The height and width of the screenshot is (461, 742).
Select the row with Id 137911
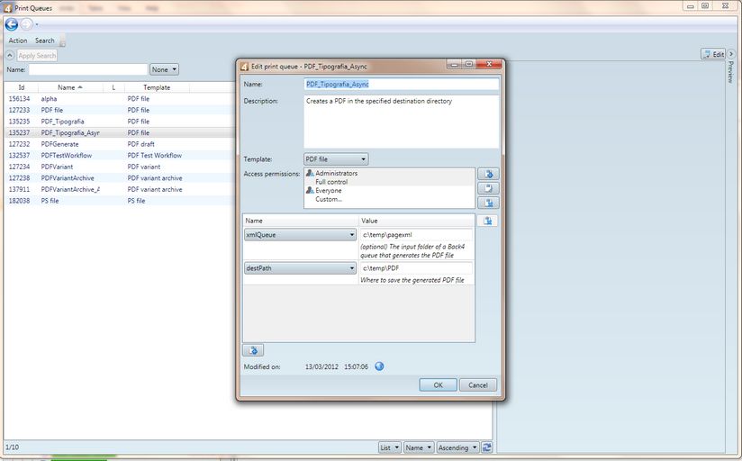[x=121, y=190]
